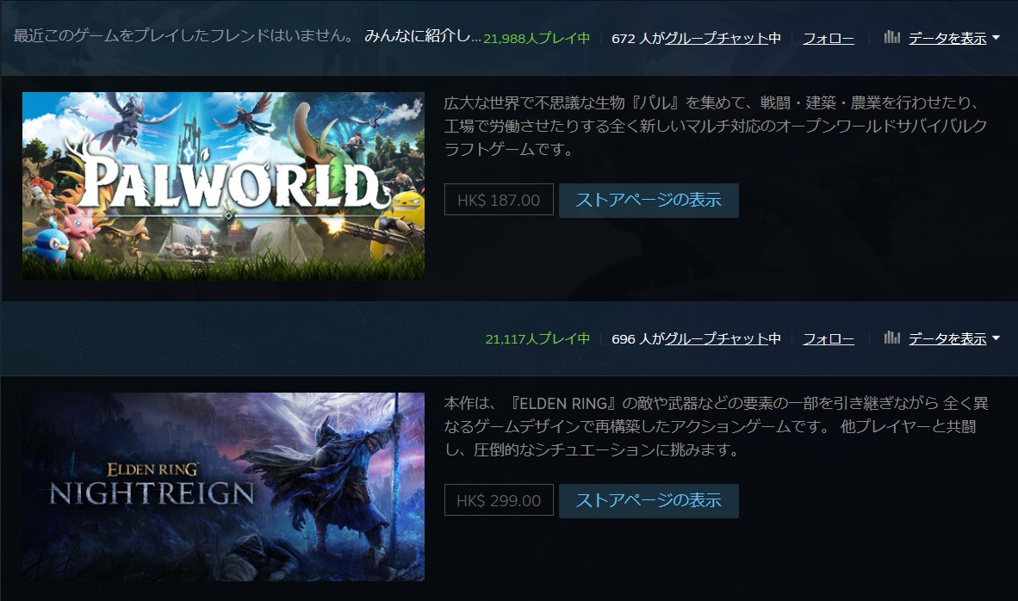This screenshot has height=601, width=1018.
Task: Open データを表示 for Palworld
Action: tap(947, 38)
